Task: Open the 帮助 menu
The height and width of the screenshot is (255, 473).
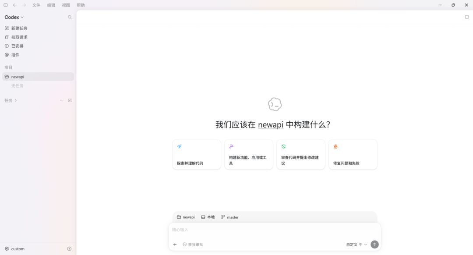Action: click(81, 5)
